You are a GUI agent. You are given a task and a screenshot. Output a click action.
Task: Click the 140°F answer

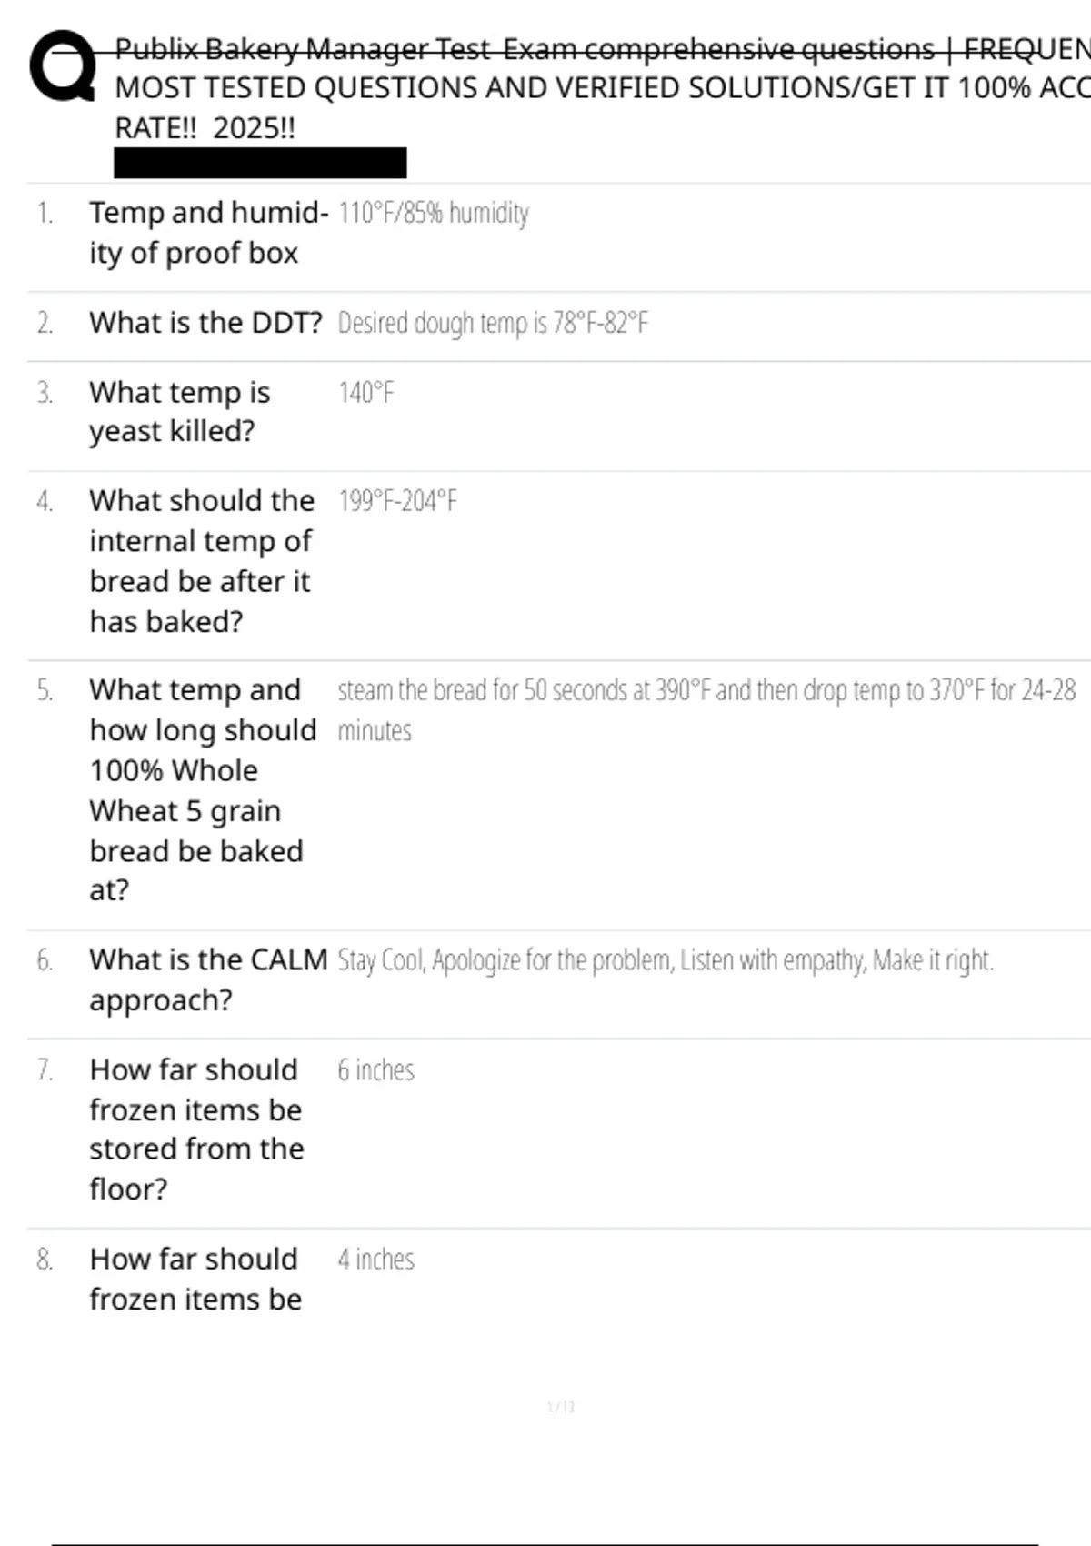click(x=365, y=393)
